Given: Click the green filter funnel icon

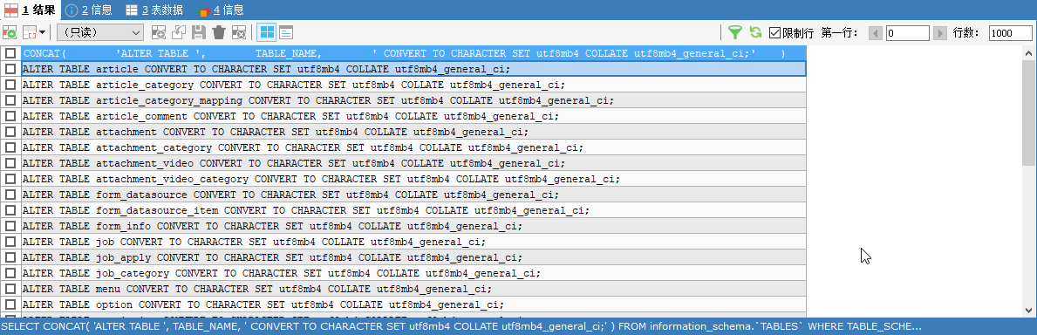Looking at the screenshot, I should pyautogui.click(x=734, y=32).
